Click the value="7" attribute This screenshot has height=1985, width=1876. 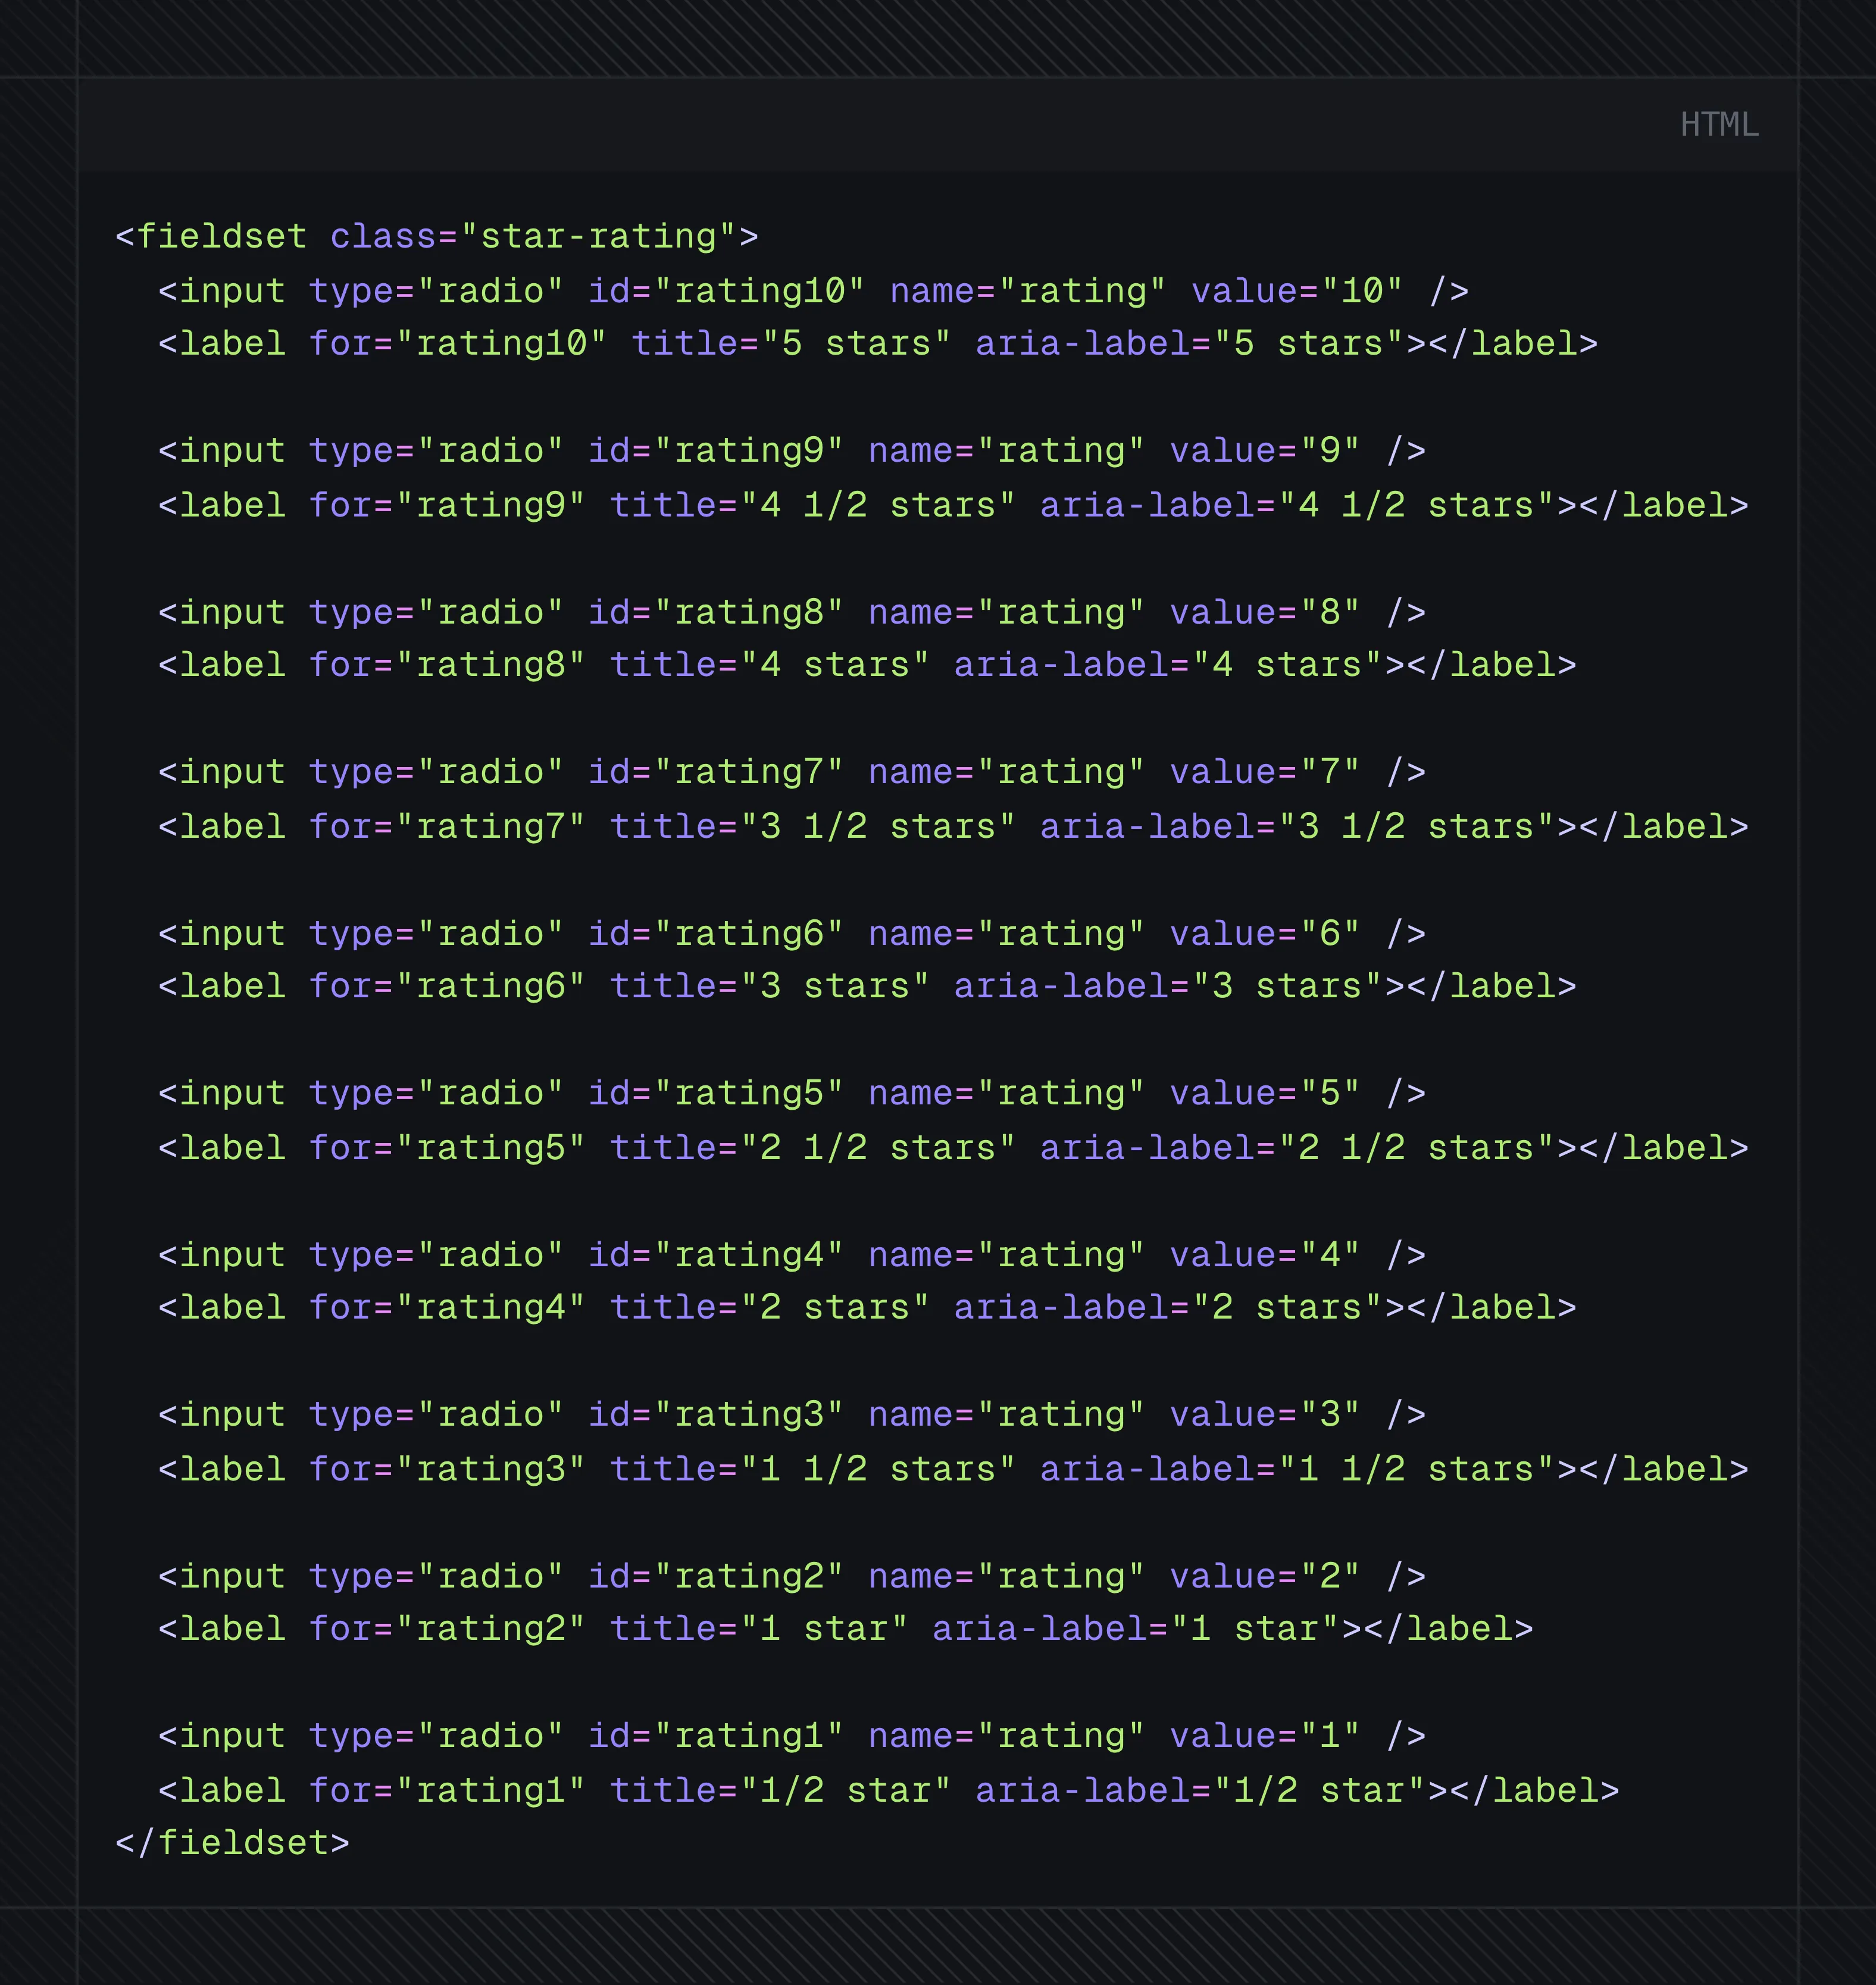pos(1264,772)
